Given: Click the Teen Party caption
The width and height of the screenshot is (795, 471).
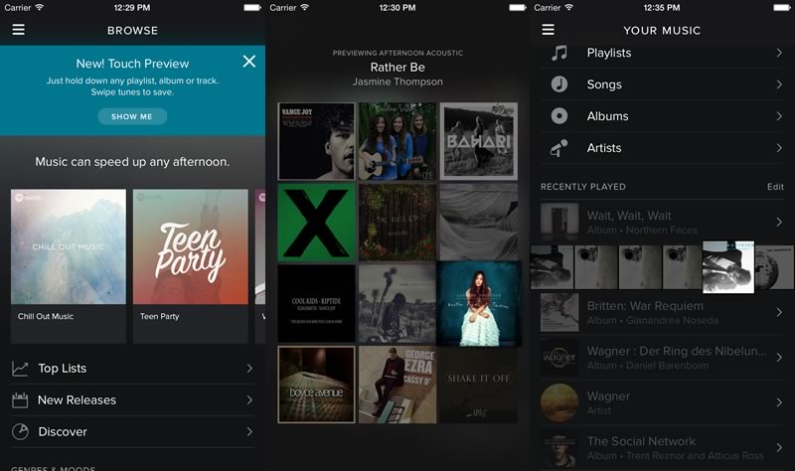Looking at the screenshot, I should (160, 316).
